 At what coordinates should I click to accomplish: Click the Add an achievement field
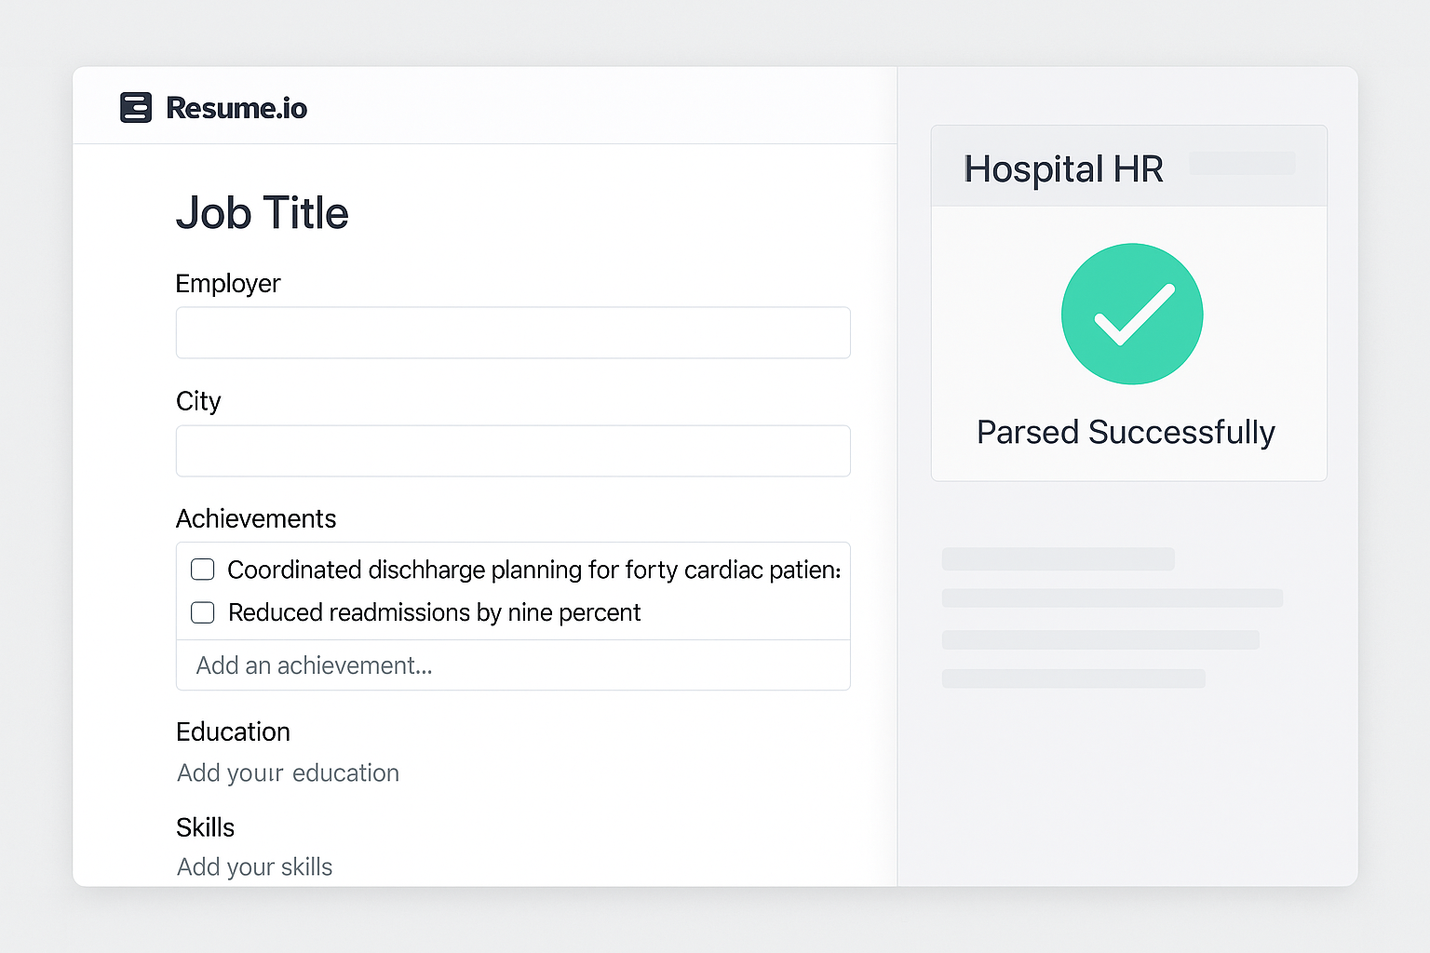(x=513, y=665)
